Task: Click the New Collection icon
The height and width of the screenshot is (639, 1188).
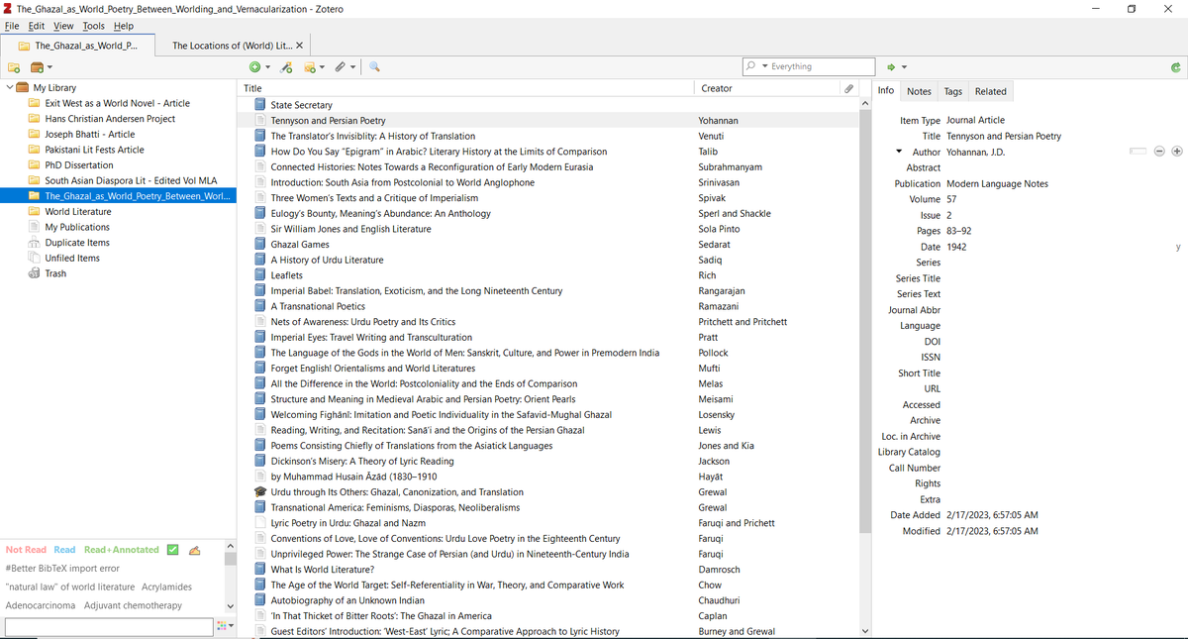Action: pos(14,67)
